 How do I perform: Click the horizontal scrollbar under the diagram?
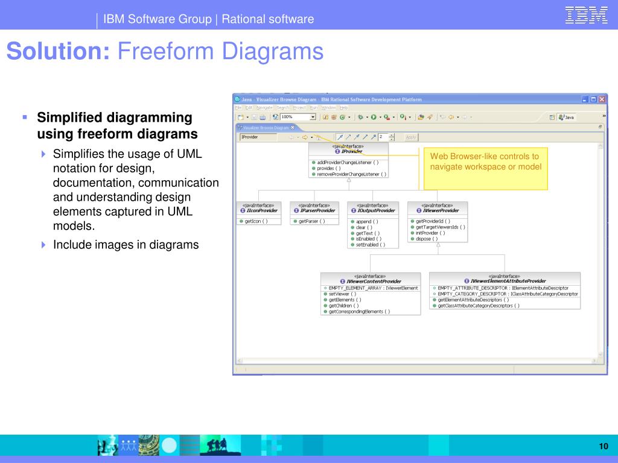click(x=418, y=361)
